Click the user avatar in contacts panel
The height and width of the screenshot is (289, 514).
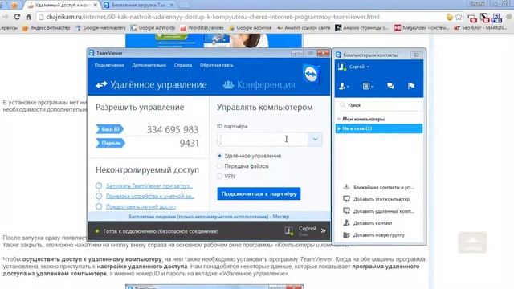click(x=342, y=67)
